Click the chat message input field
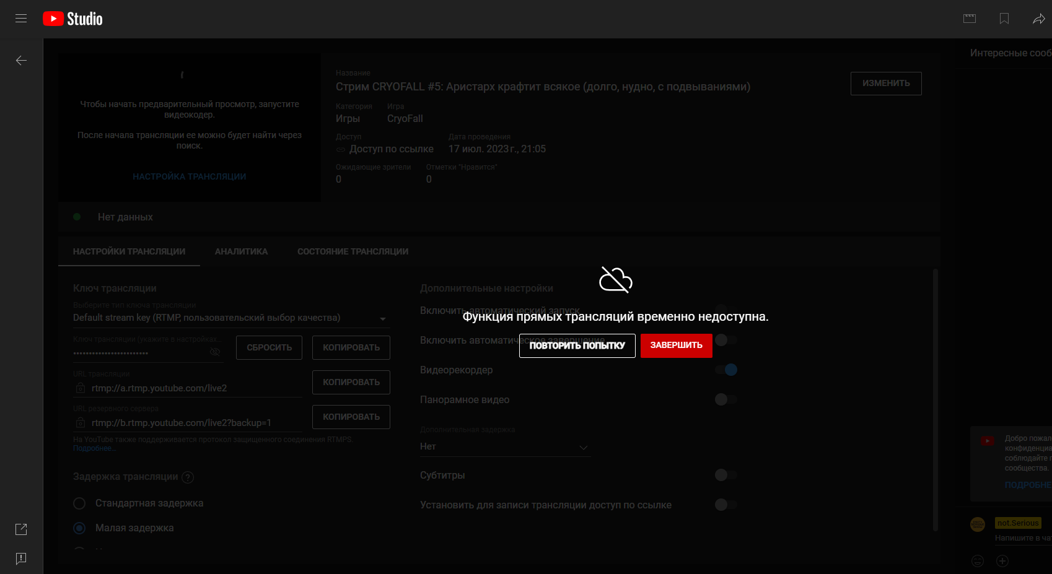The image size is (1052, 574). [1023, 538]
